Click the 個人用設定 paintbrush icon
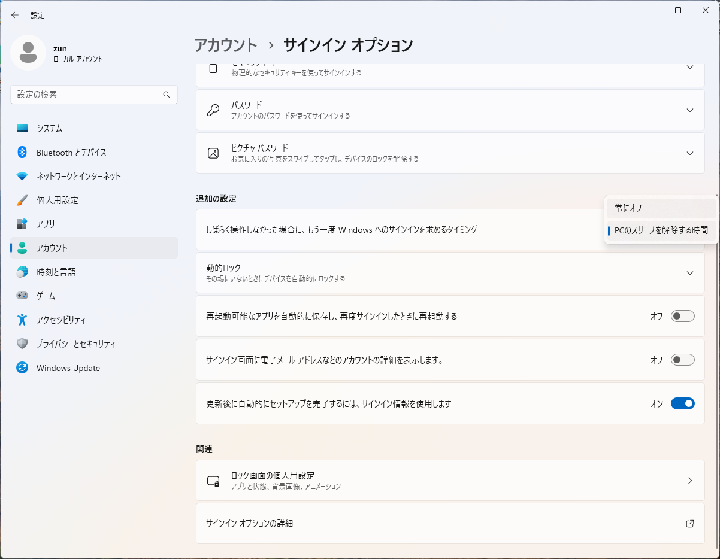 pyautogui.click(x=22, y=200)
